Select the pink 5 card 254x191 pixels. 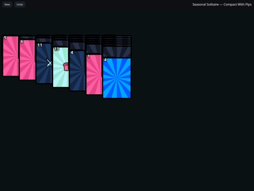click(x=11, y=56)
